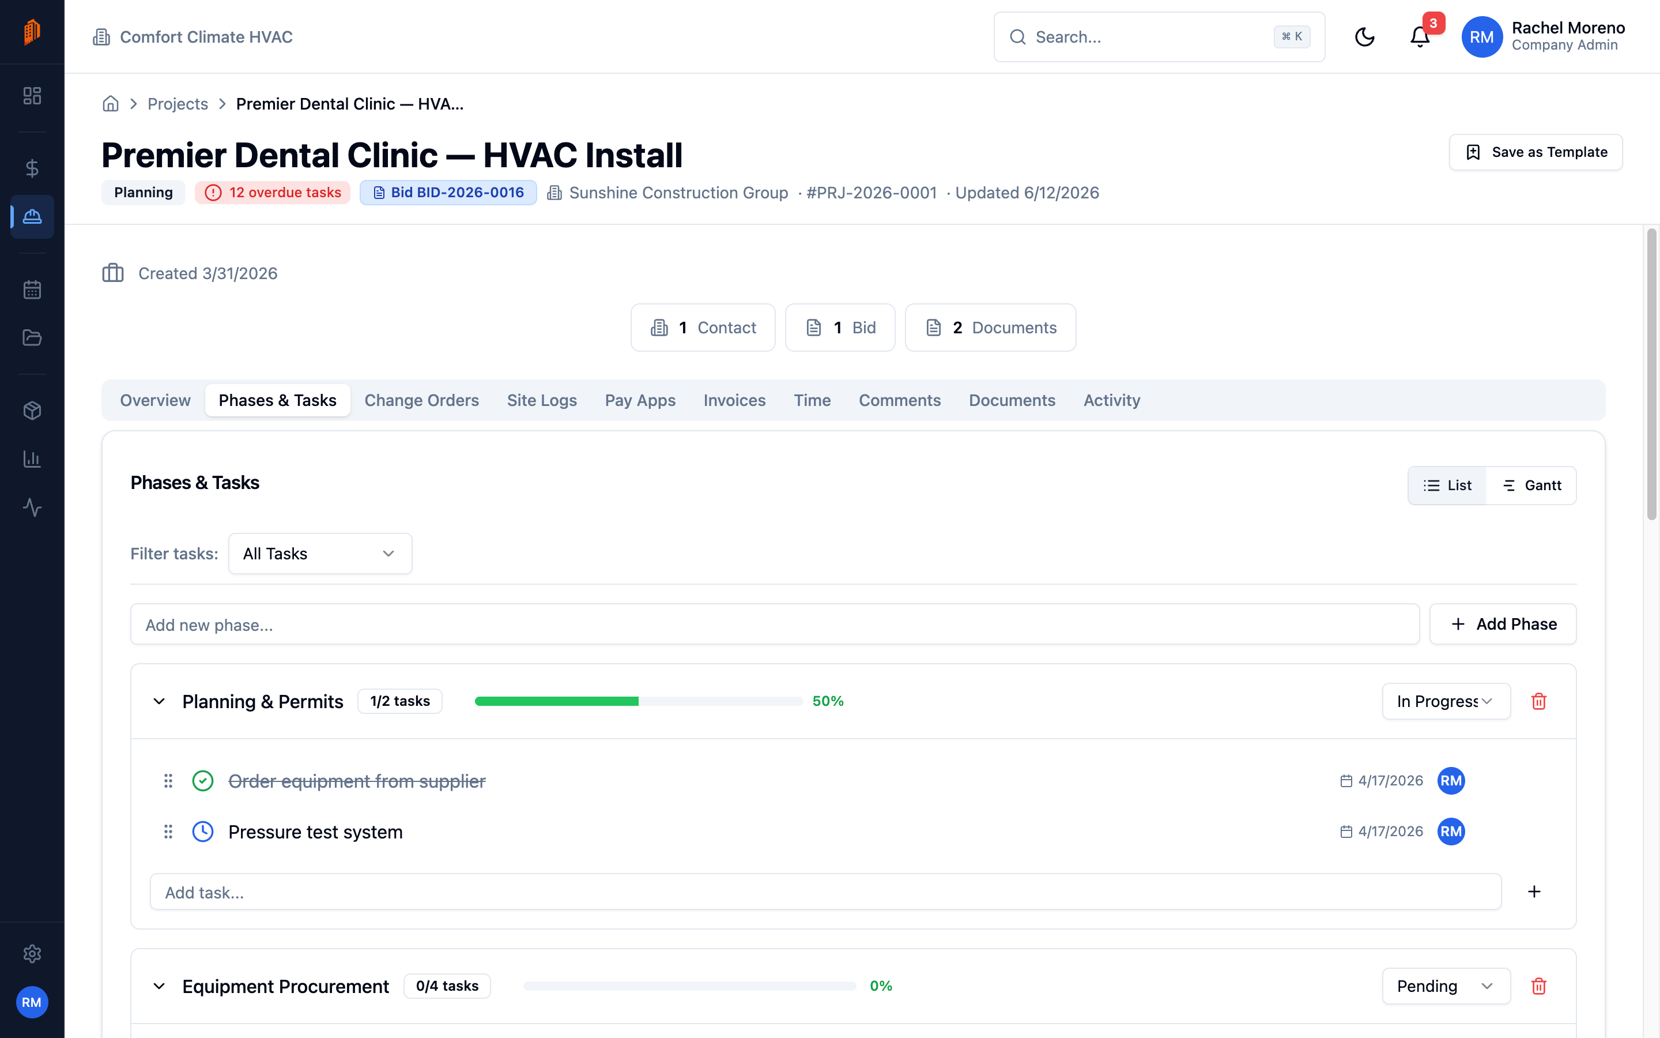
Task: Click the page vertical scrollbar
Action: [x=1652, y=374]
